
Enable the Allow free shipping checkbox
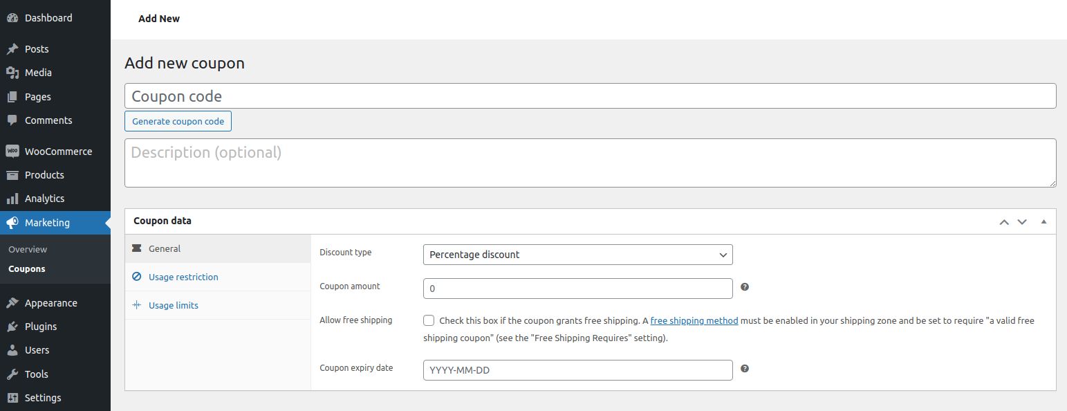(x=429, y=320)
